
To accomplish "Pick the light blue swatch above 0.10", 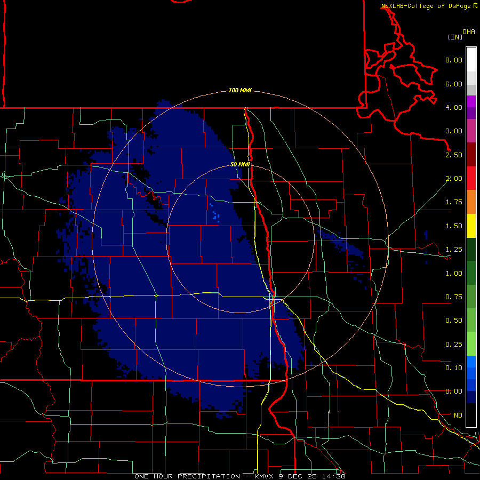I will [471, 362].
